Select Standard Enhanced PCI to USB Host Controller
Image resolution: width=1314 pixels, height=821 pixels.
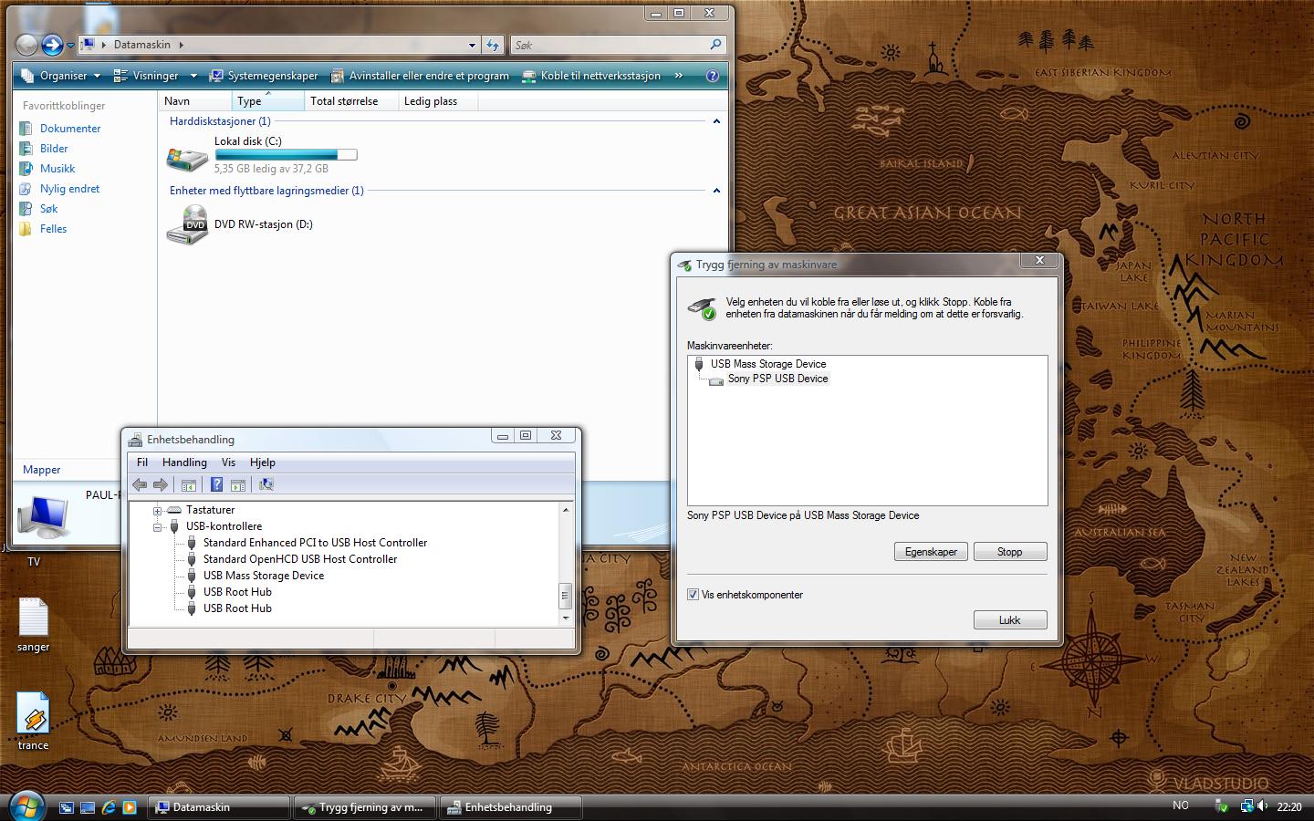click(x=315, y=543)
